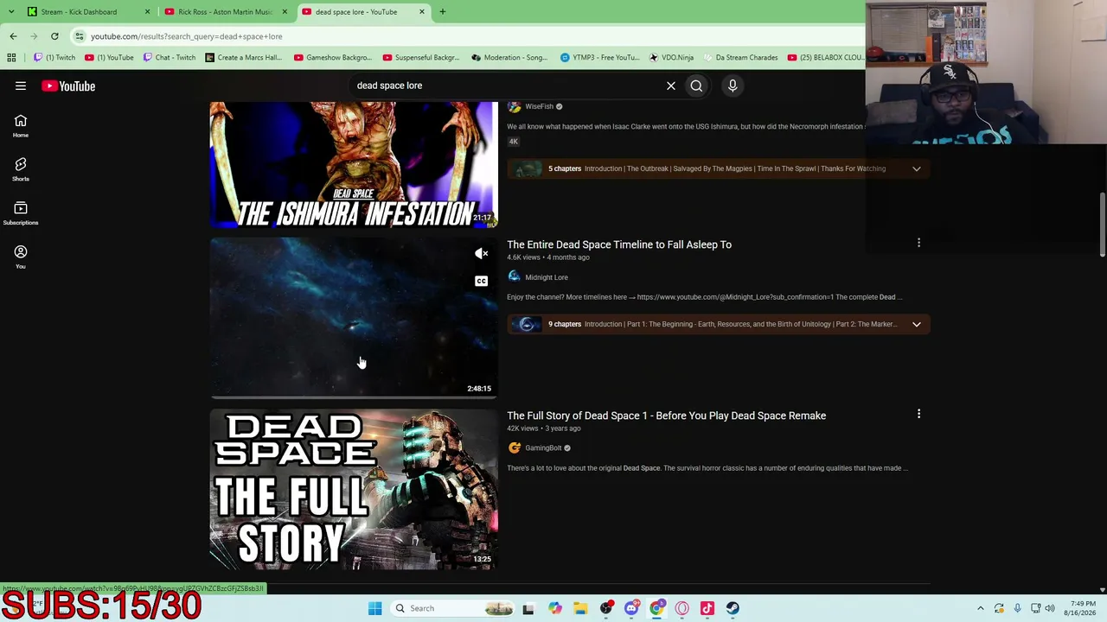1107x622 pixels.
Task: Focus the browser address bar URL
Action: pos(187,36)
